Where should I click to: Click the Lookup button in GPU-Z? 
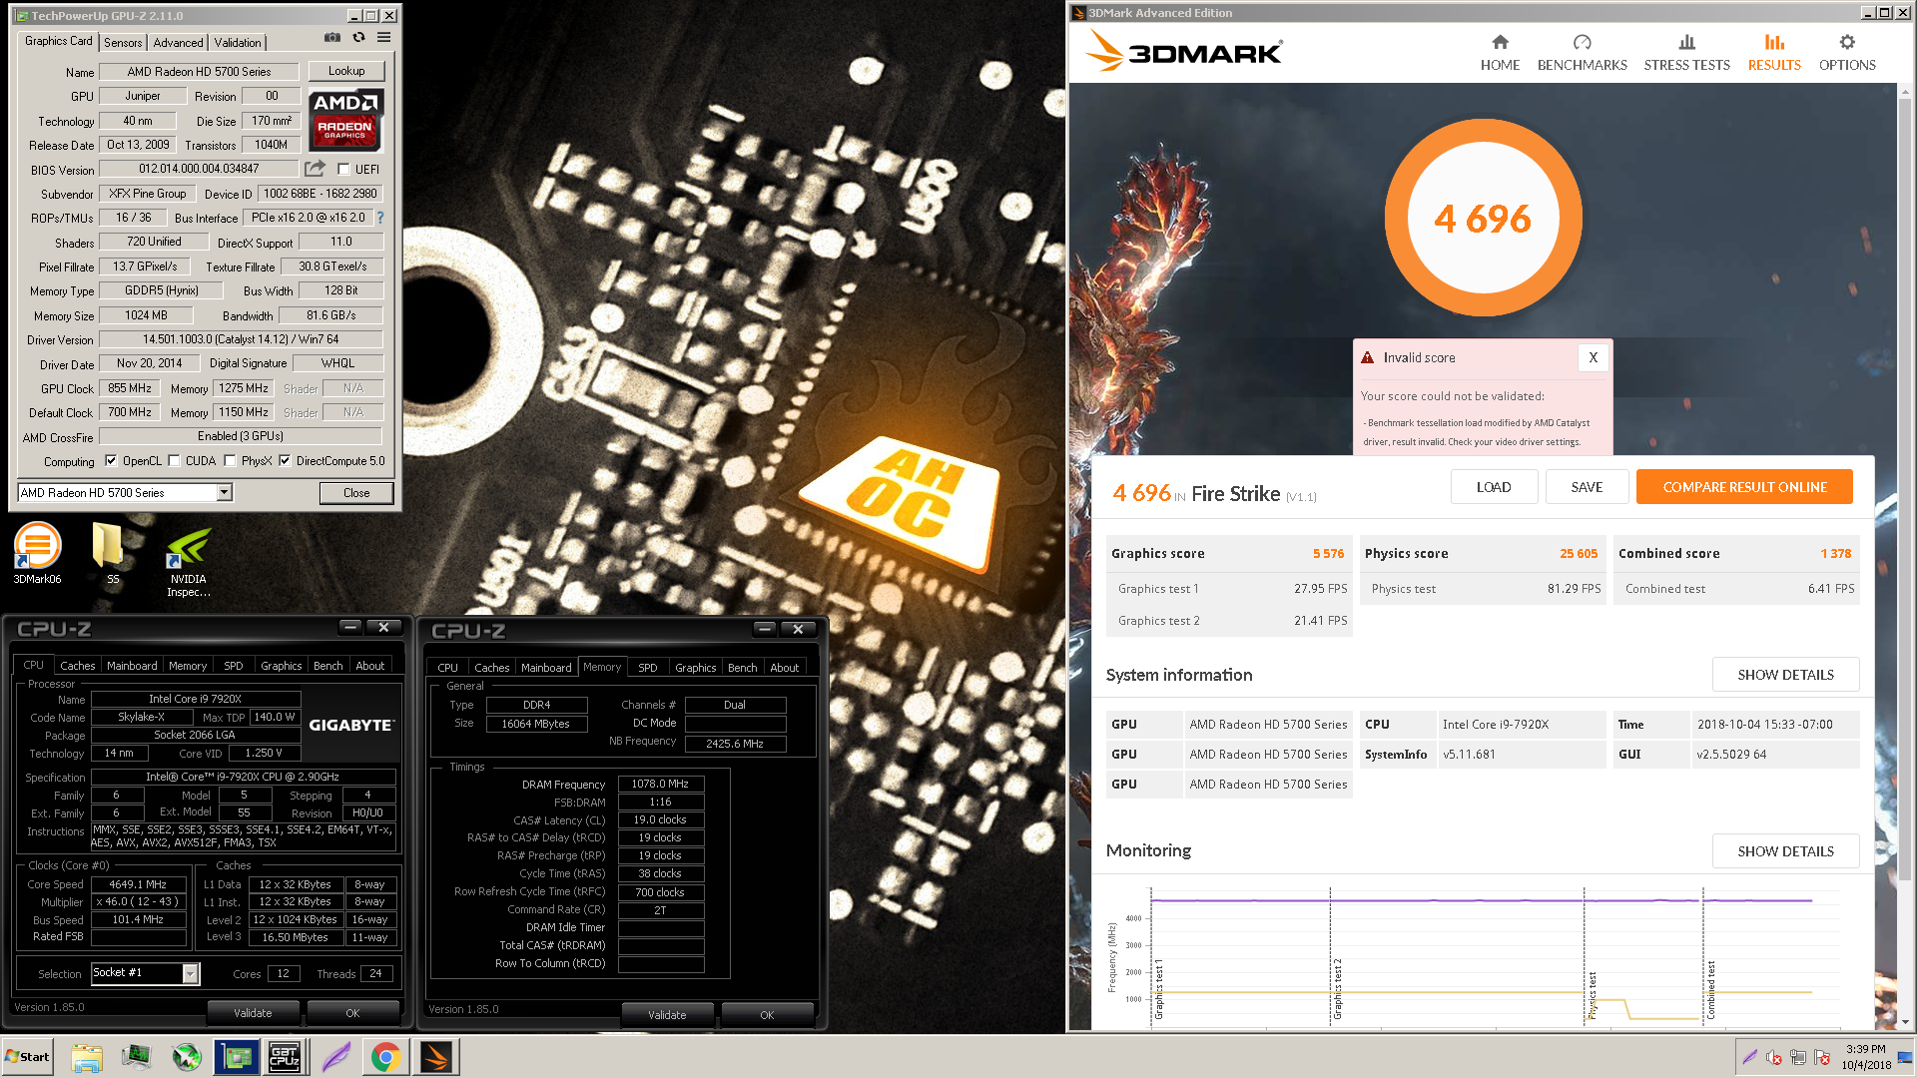click(346, 71)
